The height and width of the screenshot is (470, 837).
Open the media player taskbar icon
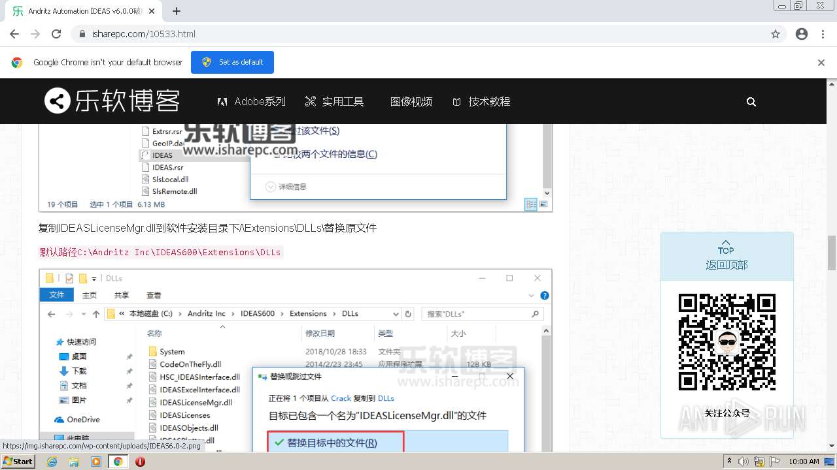(x=96, y=462)
